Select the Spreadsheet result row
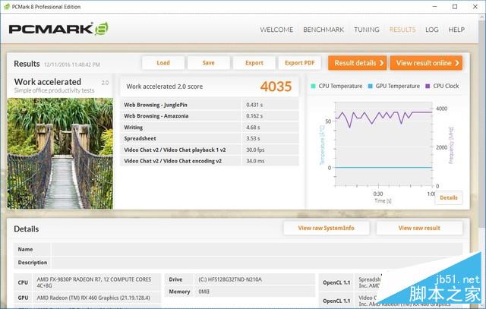Image resolution: width=486 pixels, height=309 pixels. coord(210,138)
